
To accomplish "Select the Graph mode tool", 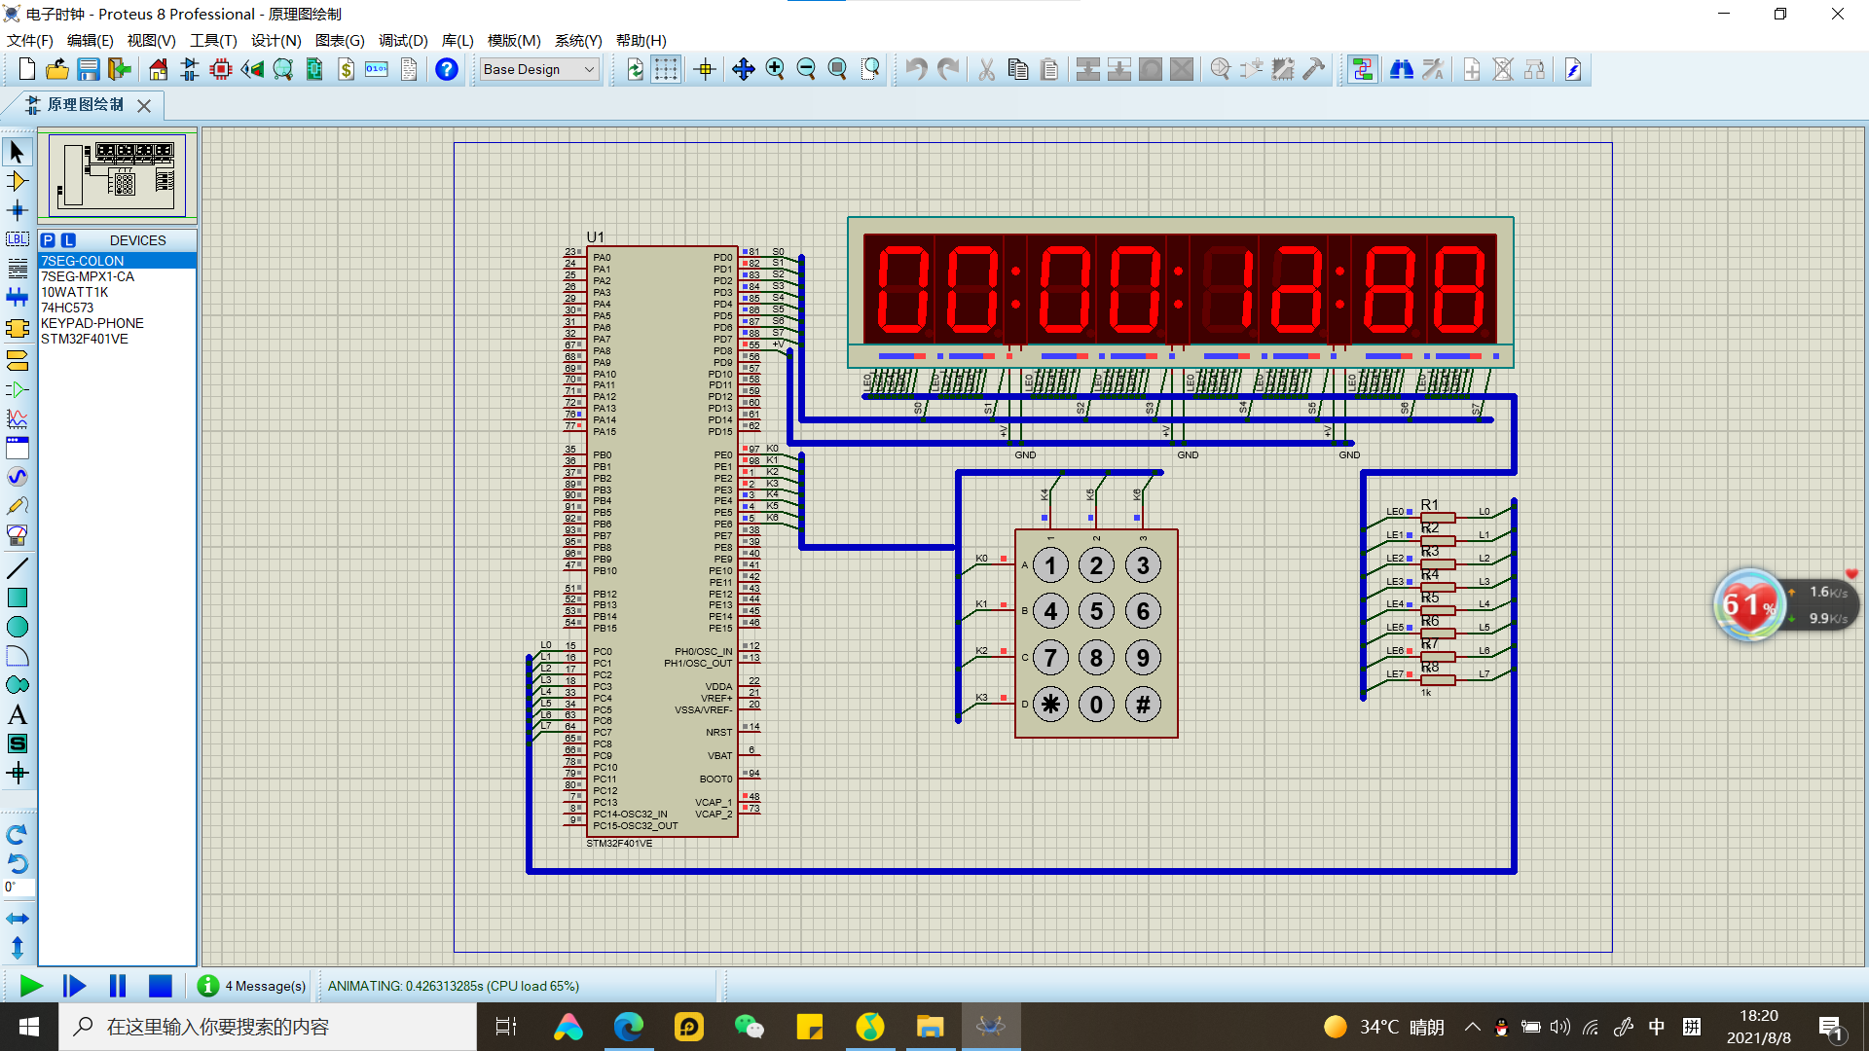I will (17, 419).
